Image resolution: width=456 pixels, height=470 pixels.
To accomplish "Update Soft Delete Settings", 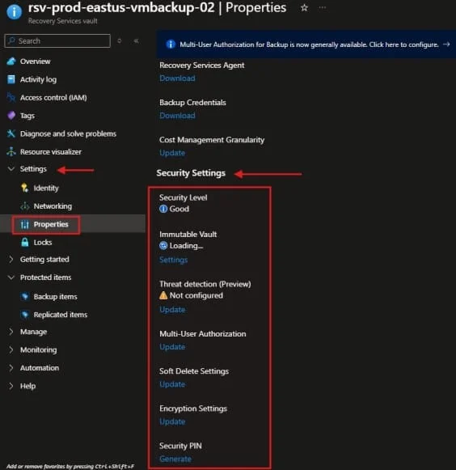I will (x=172, y=384).
